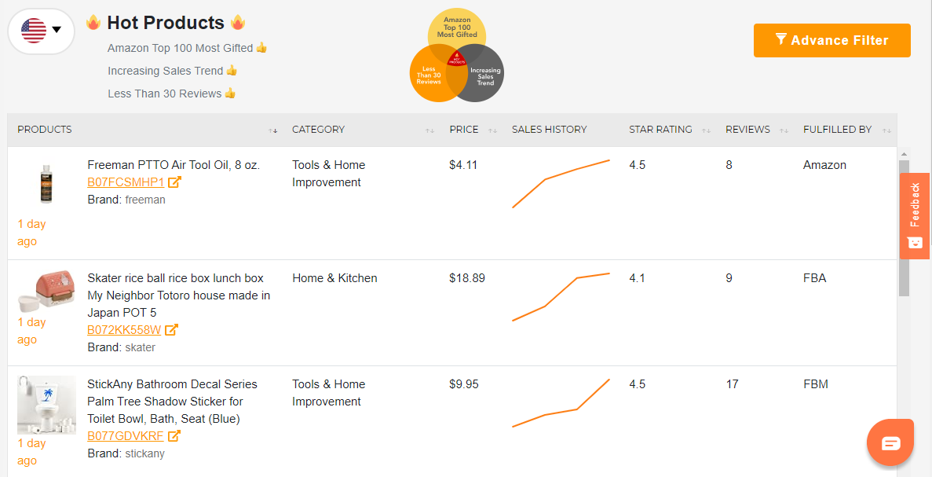Open ASIN link B077GDVKRF
Viewport: 932px width, 477px height.
(x=126, y=436)
